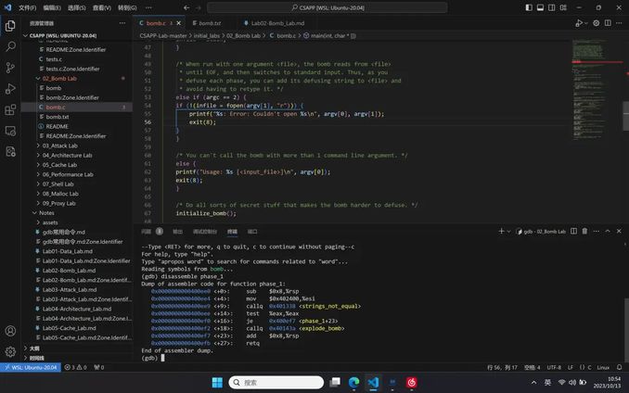Open the Accounts menu icon
This screenshot has height=393, width=629.
point(10,331)
